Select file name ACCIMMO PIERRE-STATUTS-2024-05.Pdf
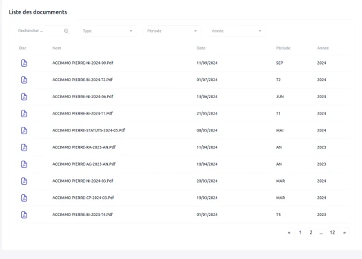362x259 pixels. pos(89,130)
